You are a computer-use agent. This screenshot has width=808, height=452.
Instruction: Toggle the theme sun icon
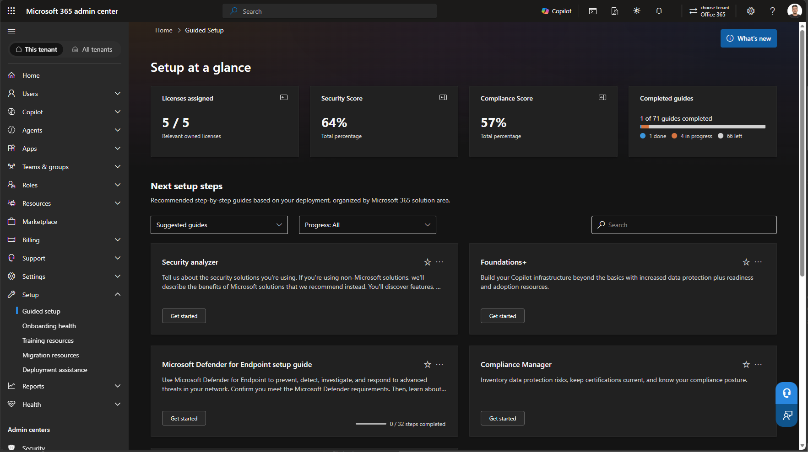[x=637, y=11]
